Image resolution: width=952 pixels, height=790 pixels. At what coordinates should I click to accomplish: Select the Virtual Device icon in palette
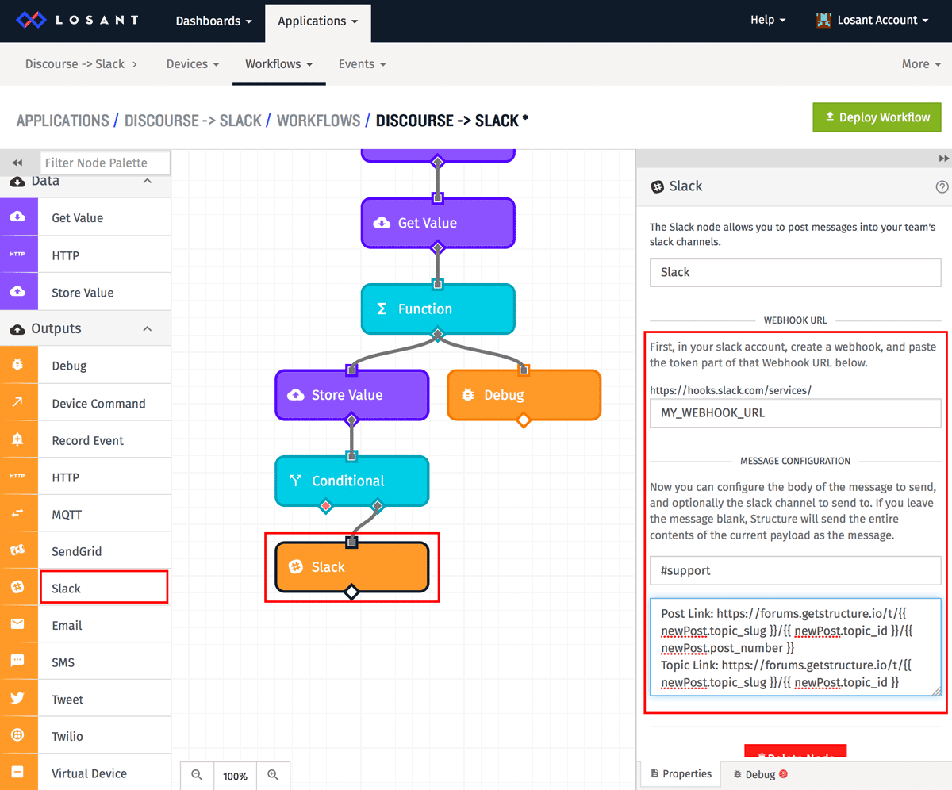[17, 773]
